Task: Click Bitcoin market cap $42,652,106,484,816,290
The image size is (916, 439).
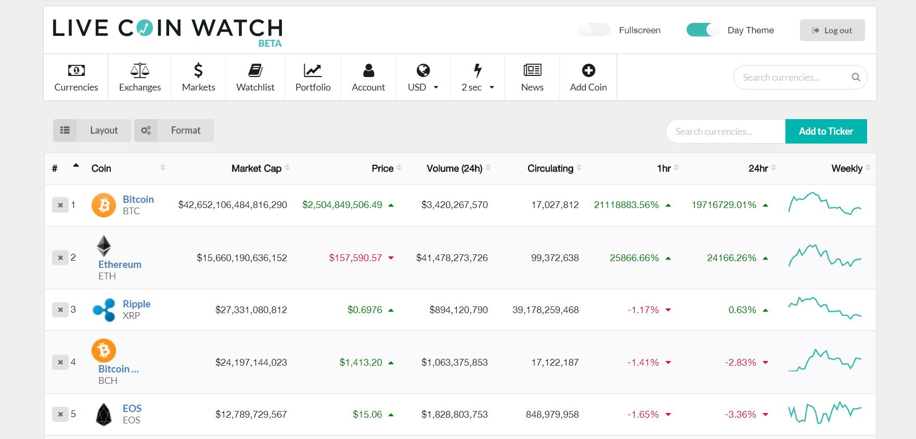Action: (x=233, y=205)
